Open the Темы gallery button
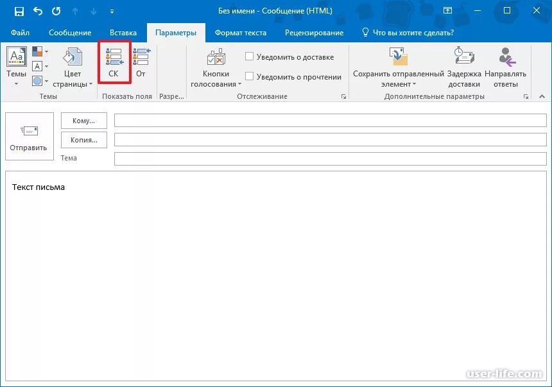 tap(16, 67)
